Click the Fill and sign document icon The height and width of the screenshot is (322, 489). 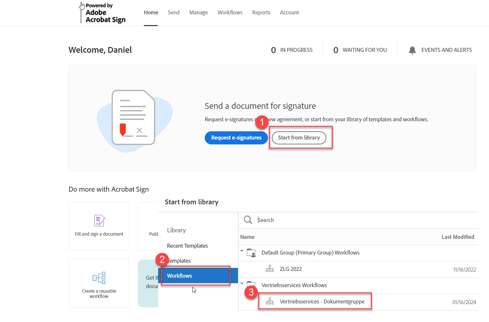point(99,221)
